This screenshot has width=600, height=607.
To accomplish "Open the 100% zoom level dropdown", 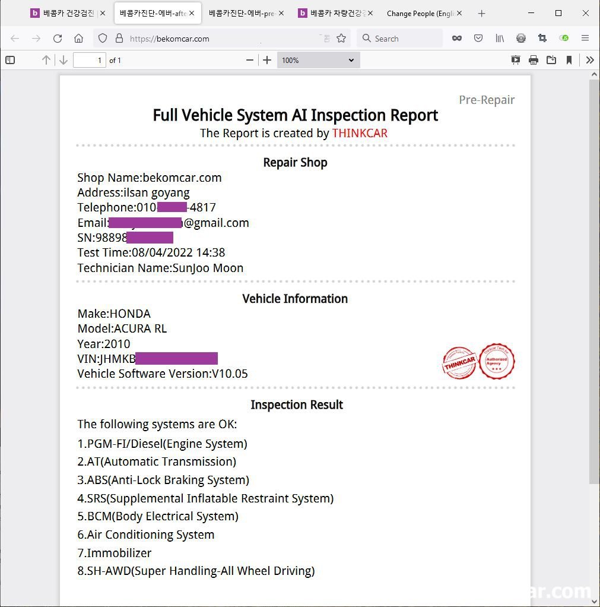I will point(318,60).
